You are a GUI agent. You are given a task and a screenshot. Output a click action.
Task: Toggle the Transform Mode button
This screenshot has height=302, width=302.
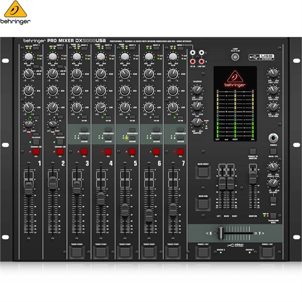[273, 216]
